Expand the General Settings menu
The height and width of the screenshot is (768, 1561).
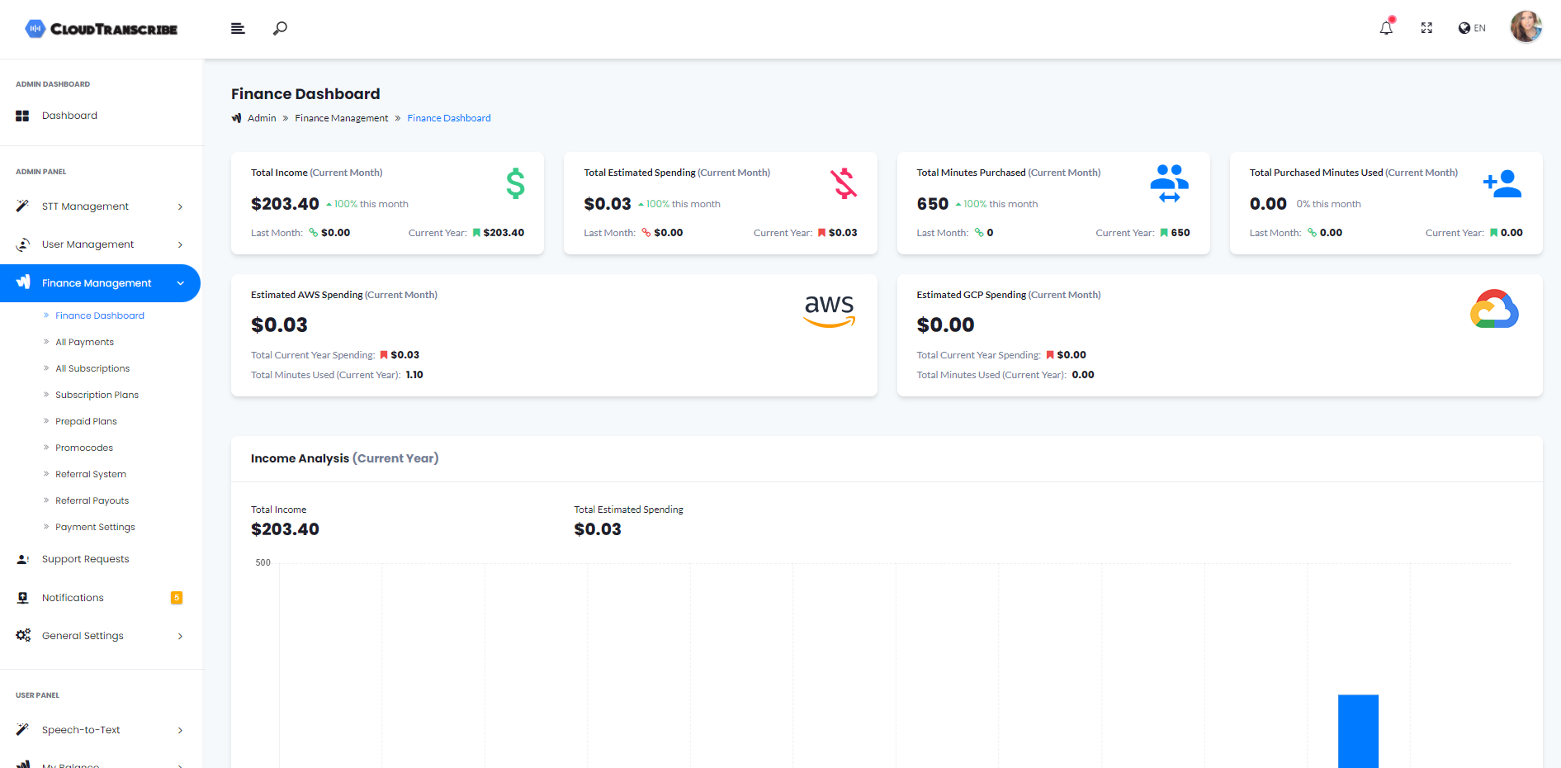click(x=99, y=636)
